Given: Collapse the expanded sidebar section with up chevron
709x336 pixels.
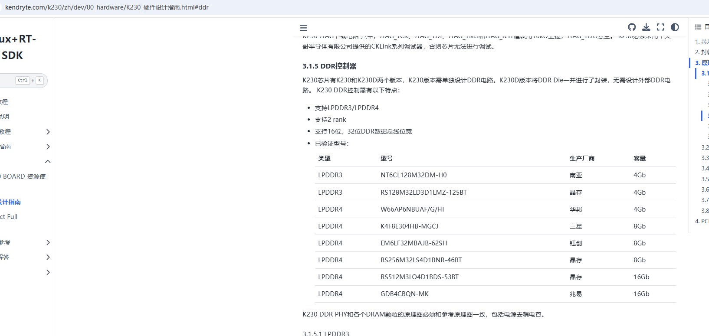Looking at the screenshot, I should [x=48, y=161].
